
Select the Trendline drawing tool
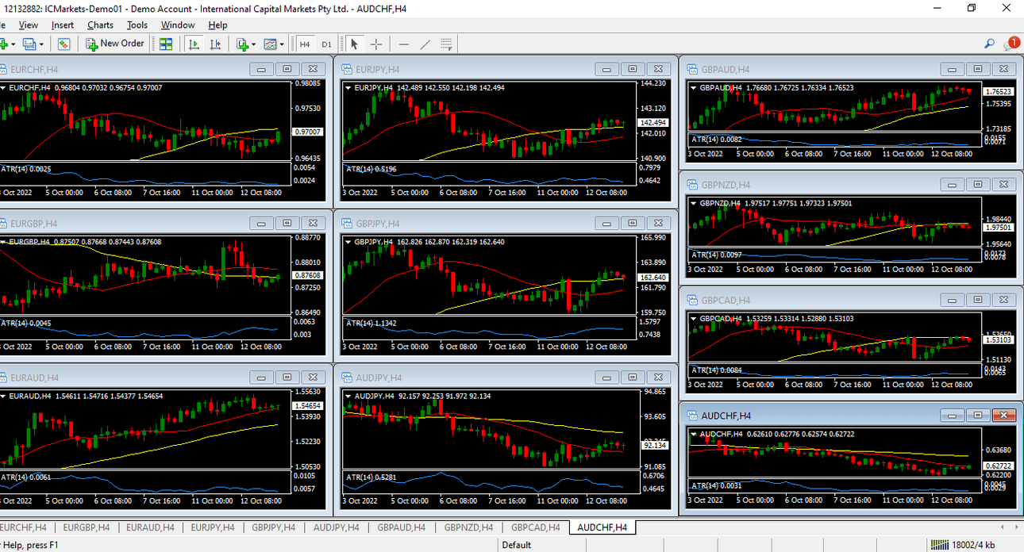click(425, 44)
